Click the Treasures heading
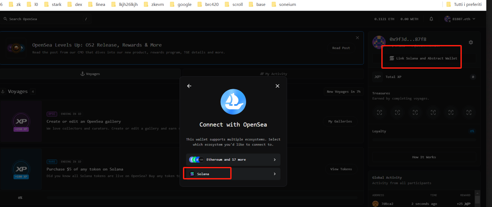This screenshot has width=492, height=207. [381, 93]
